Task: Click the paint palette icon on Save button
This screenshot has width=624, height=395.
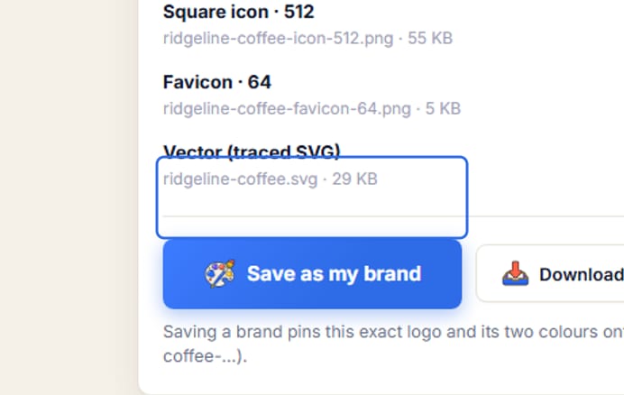Action: coord(220,273)
